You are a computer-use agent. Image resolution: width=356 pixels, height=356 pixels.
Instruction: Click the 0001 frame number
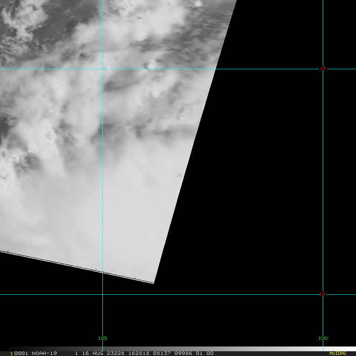(x=18, y=353)
